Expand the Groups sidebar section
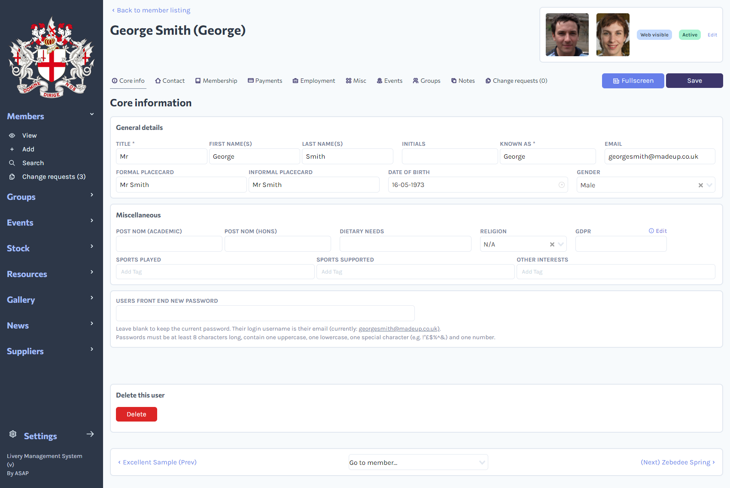Screen dimensions: 730x488 (21, 197)
